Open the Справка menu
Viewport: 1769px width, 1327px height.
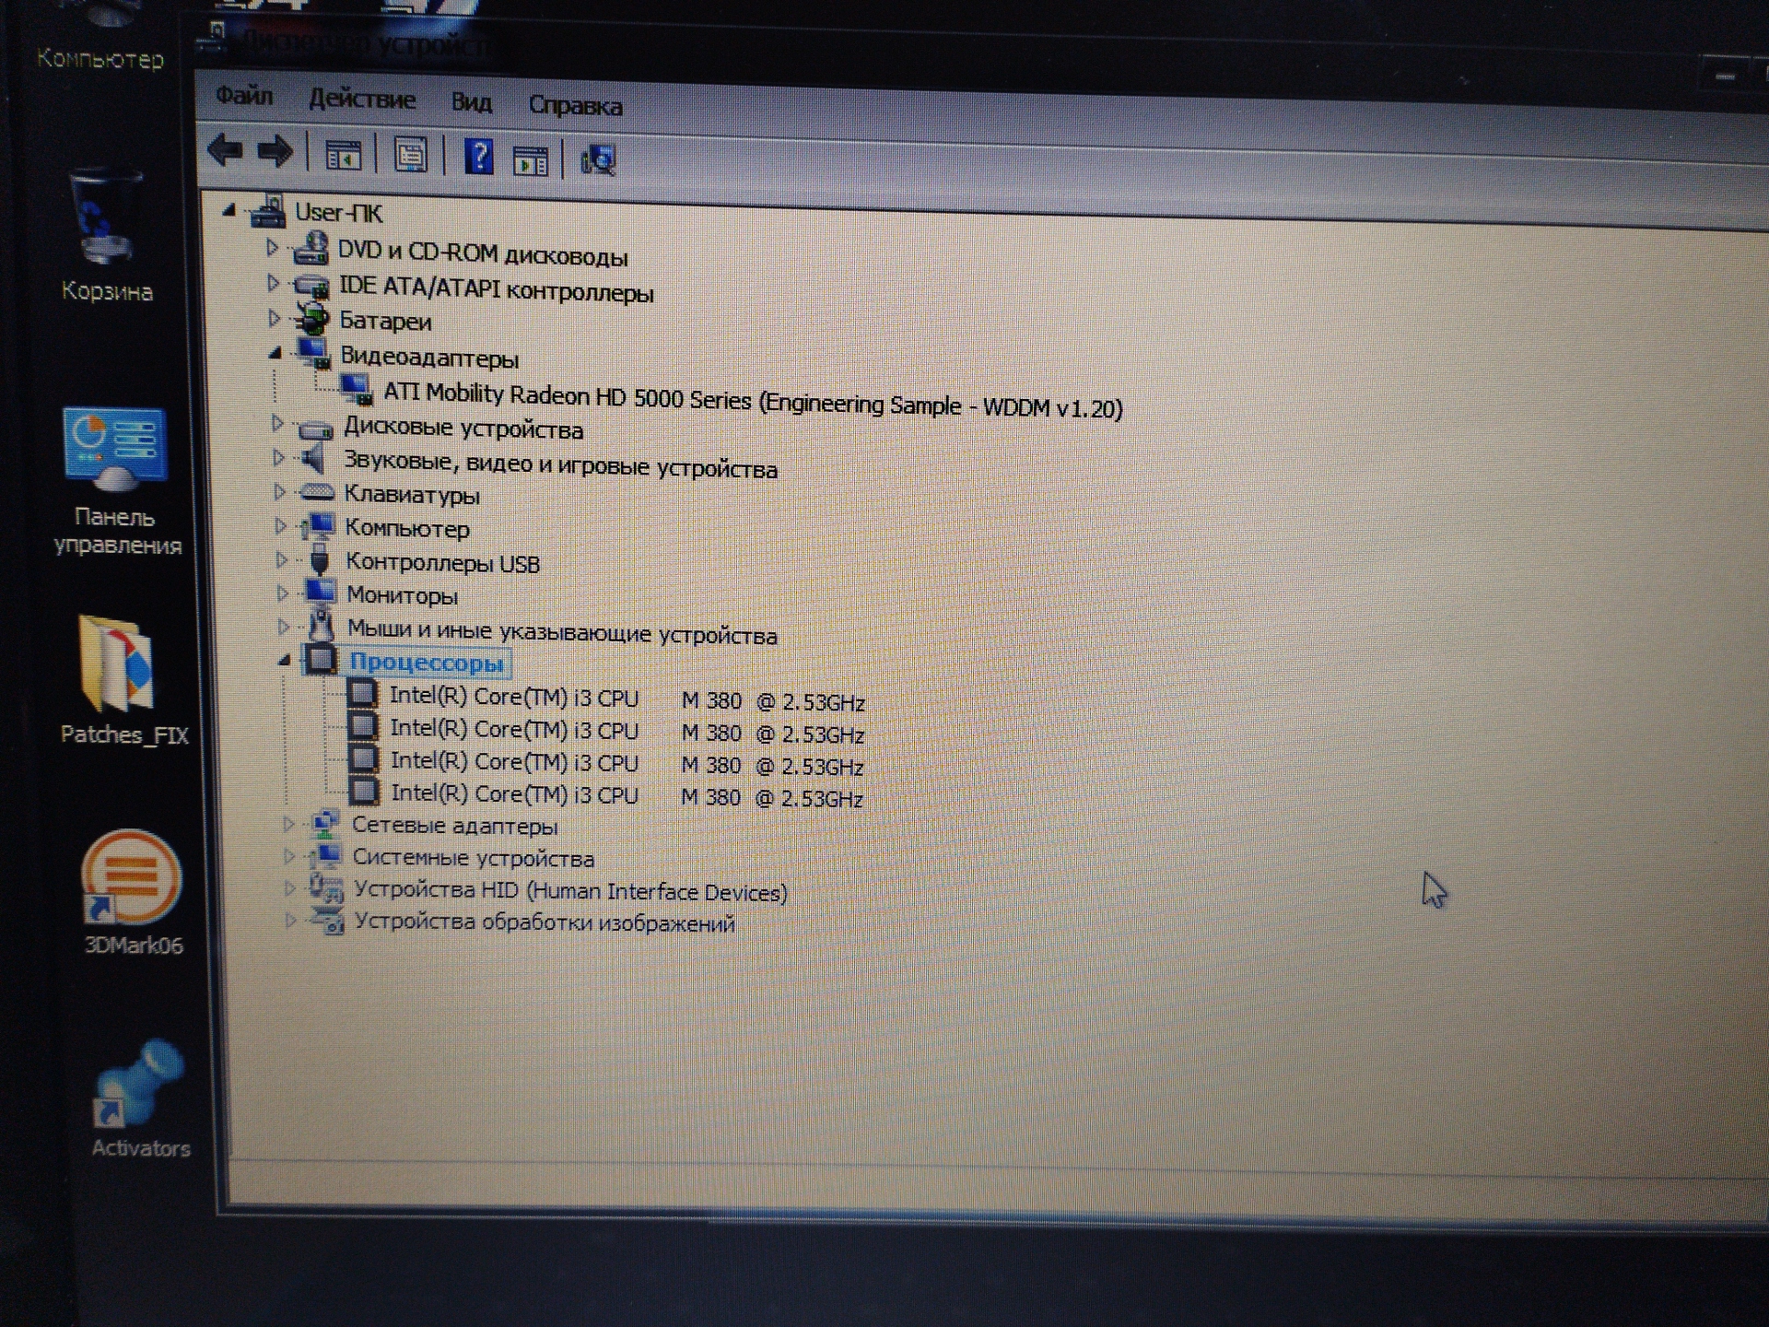pos(575,106)
